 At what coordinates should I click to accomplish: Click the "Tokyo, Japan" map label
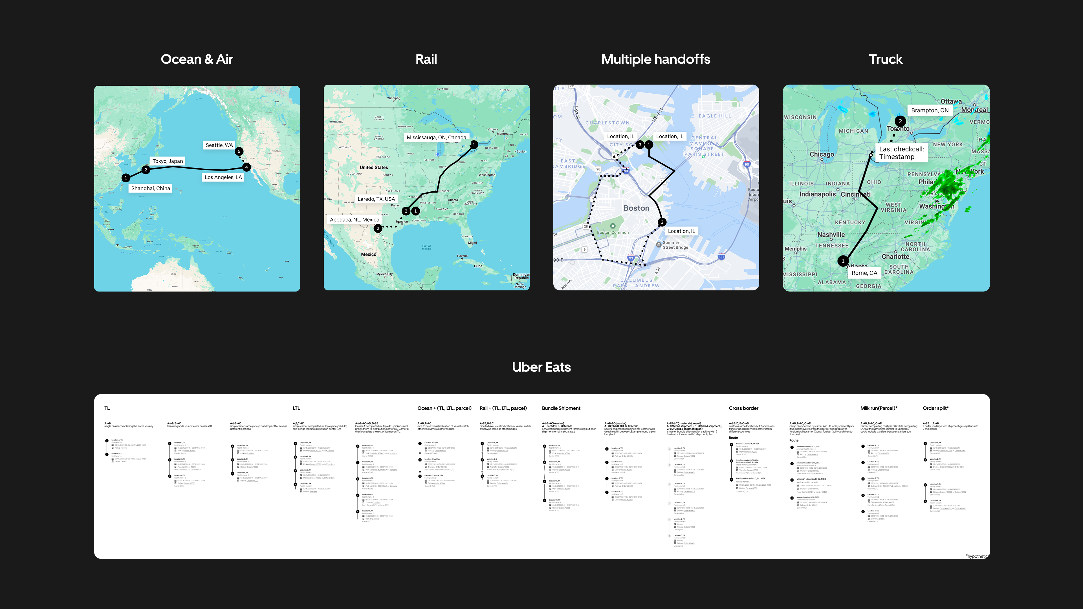coord(168,161)
